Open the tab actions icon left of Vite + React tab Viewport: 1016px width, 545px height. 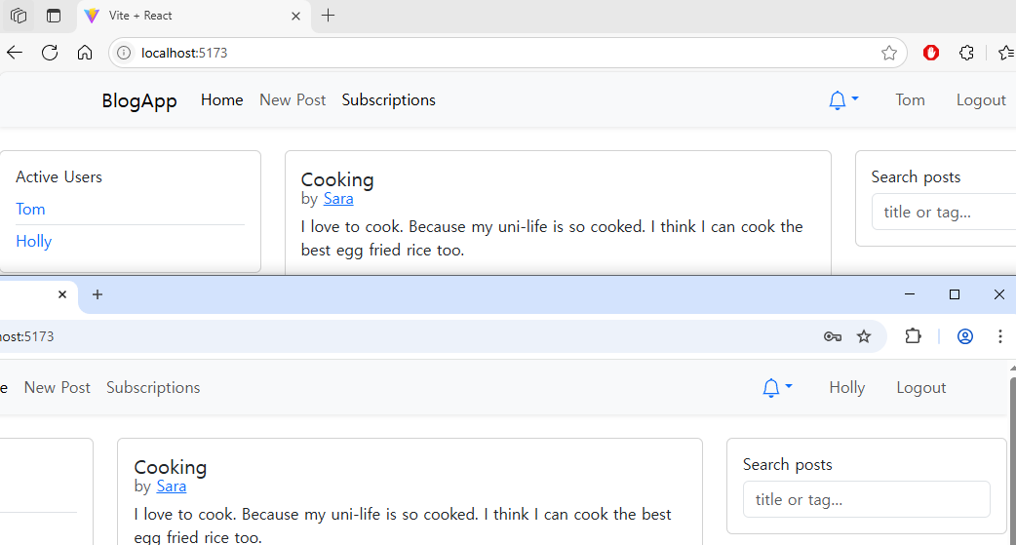click(x=54, y=16)
